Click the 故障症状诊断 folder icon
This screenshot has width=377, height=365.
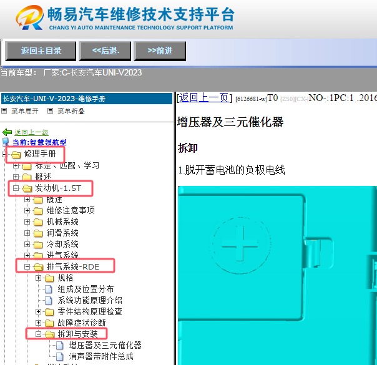(x=49, y=323)
